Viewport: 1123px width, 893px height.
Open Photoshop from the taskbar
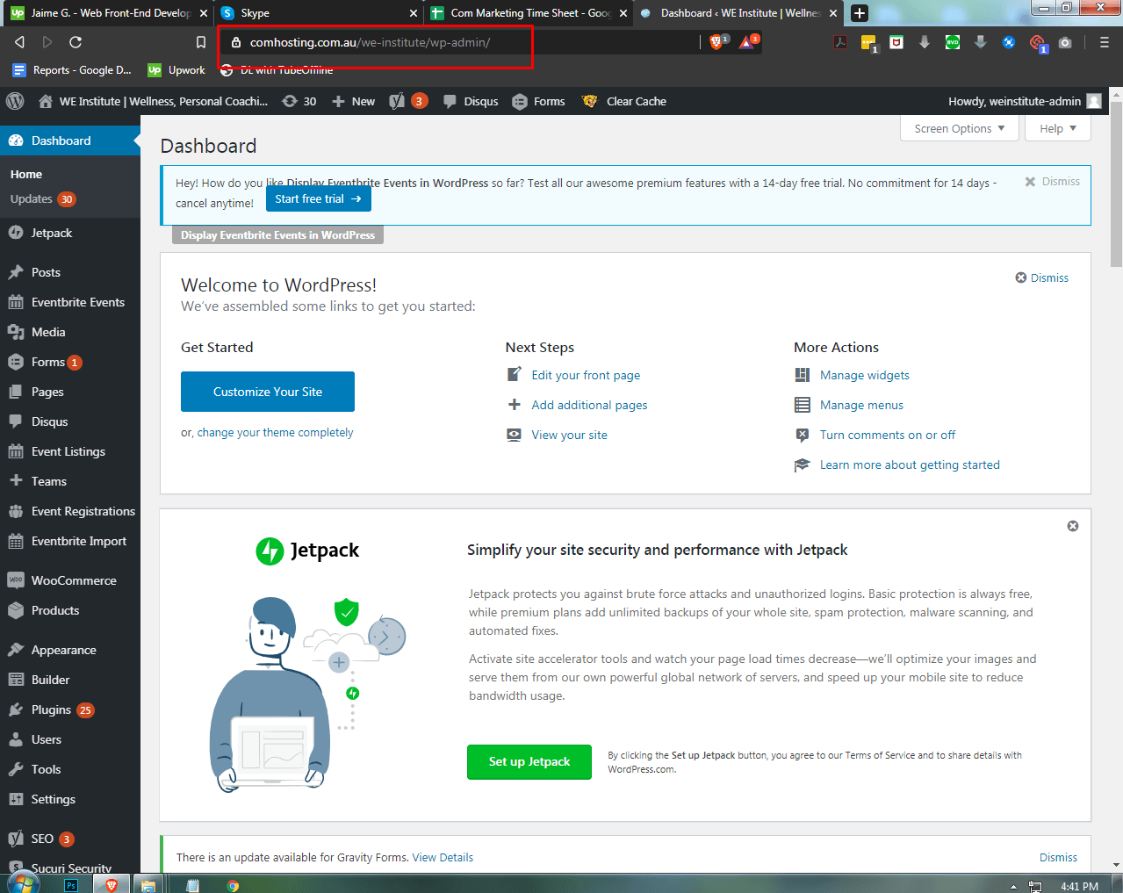tap(71, 884)
